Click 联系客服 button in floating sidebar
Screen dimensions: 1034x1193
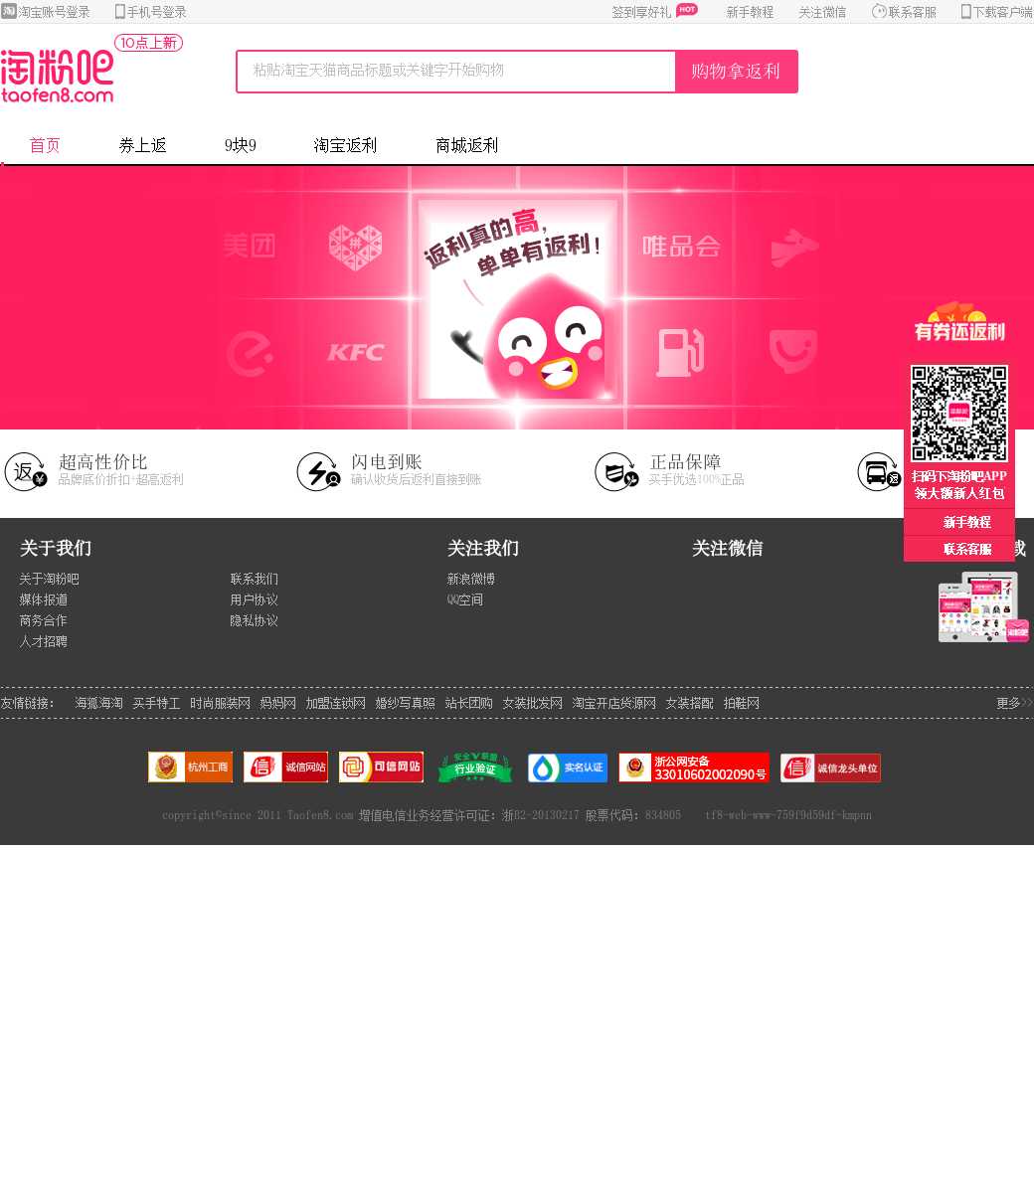point(959,549)
